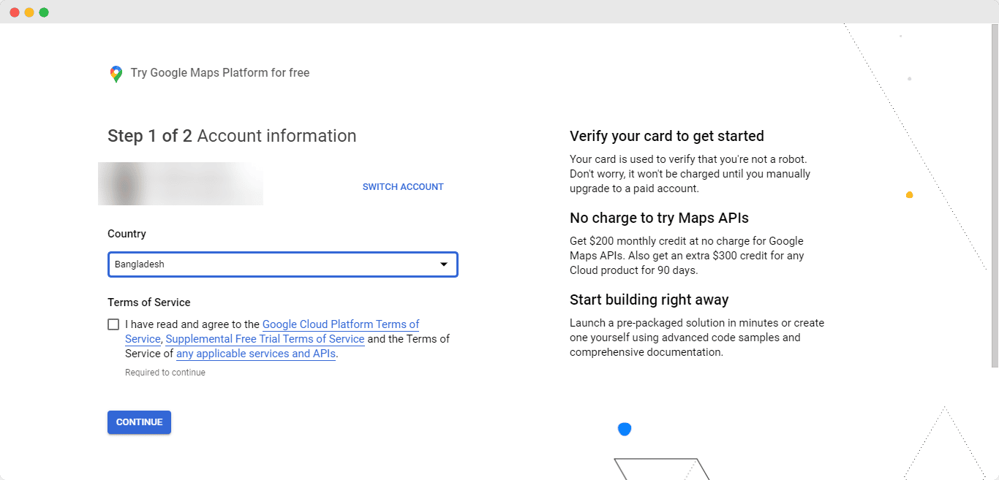Click 'Try Google Maps Platform for free' text

[220, 73]
